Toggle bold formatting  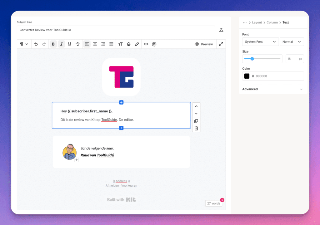tap(53, 44)
